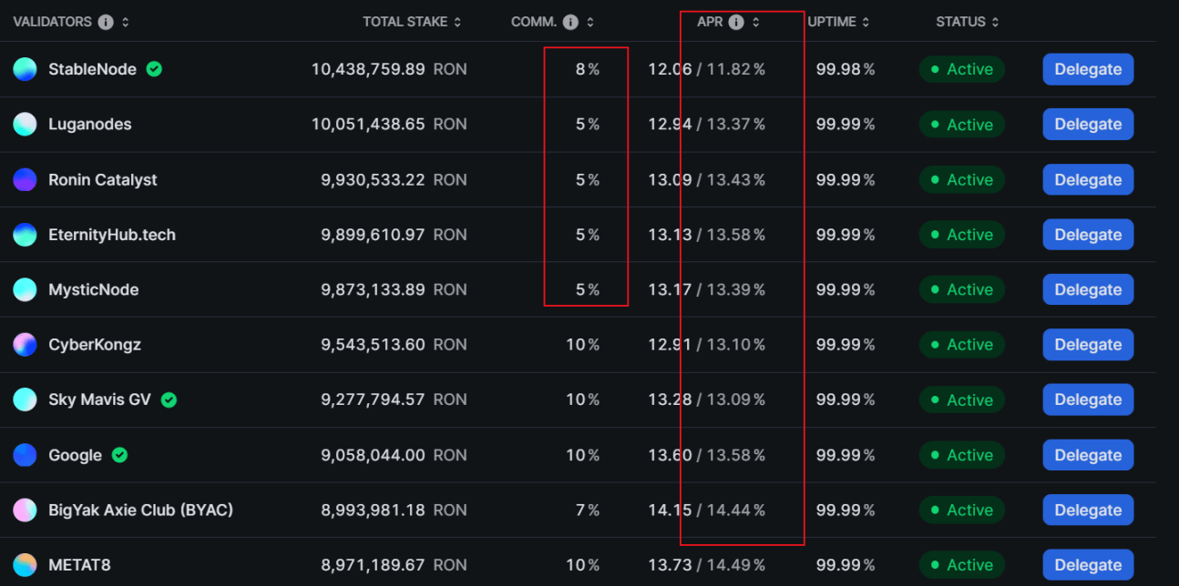Click the Google validator avatar icon
1179x586 pixels.
pyautogui.click(x=25, y=455)
